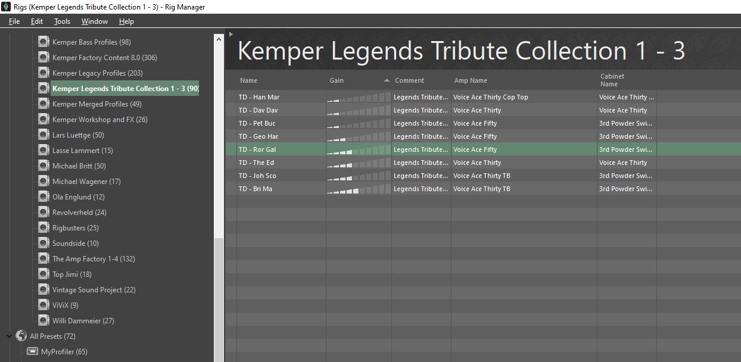Click the Rigbusters pack icon

pos(43,228)
